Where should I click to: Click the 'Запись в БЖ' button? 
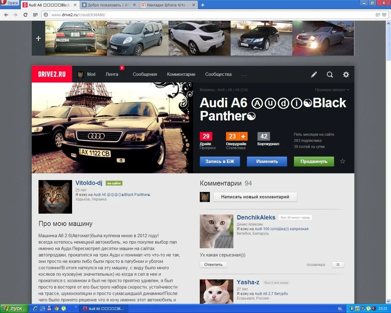pyautogui.click(x=220, y=161)
